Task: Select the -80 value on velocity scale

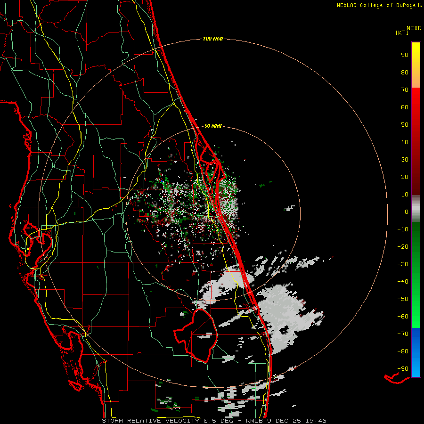Action: [x=403, y=351]
